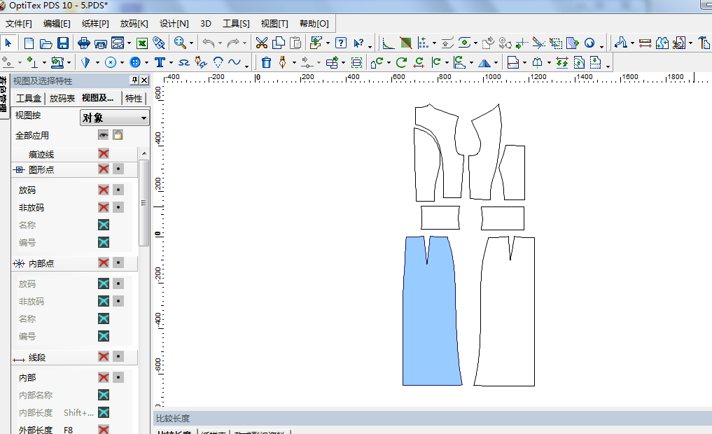This screenshot has height=434, width=712.
Task: Select the text tool T icon
Action: pyautogui.click(x=160, y=62)
